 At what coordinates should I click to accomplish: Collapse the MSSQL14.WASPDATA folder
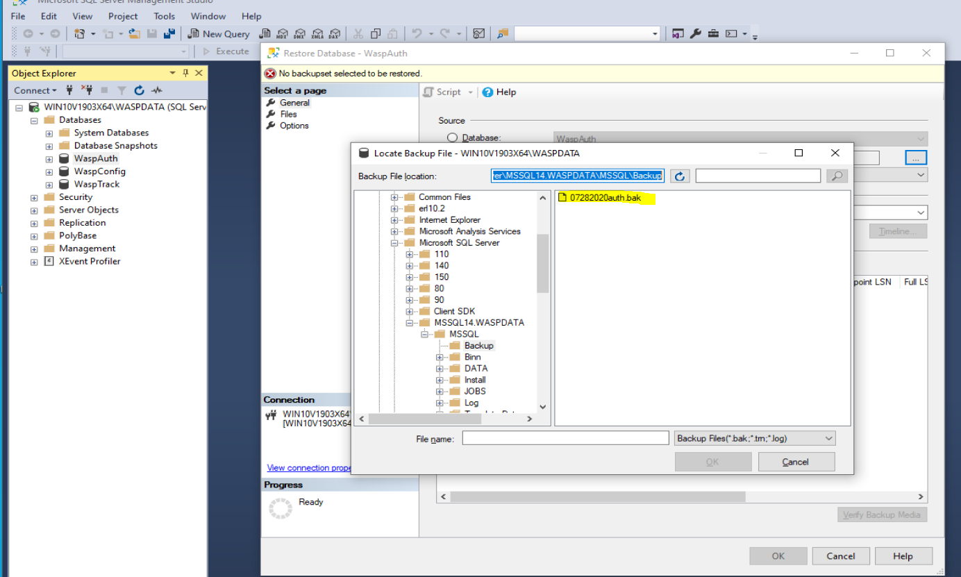410,323
